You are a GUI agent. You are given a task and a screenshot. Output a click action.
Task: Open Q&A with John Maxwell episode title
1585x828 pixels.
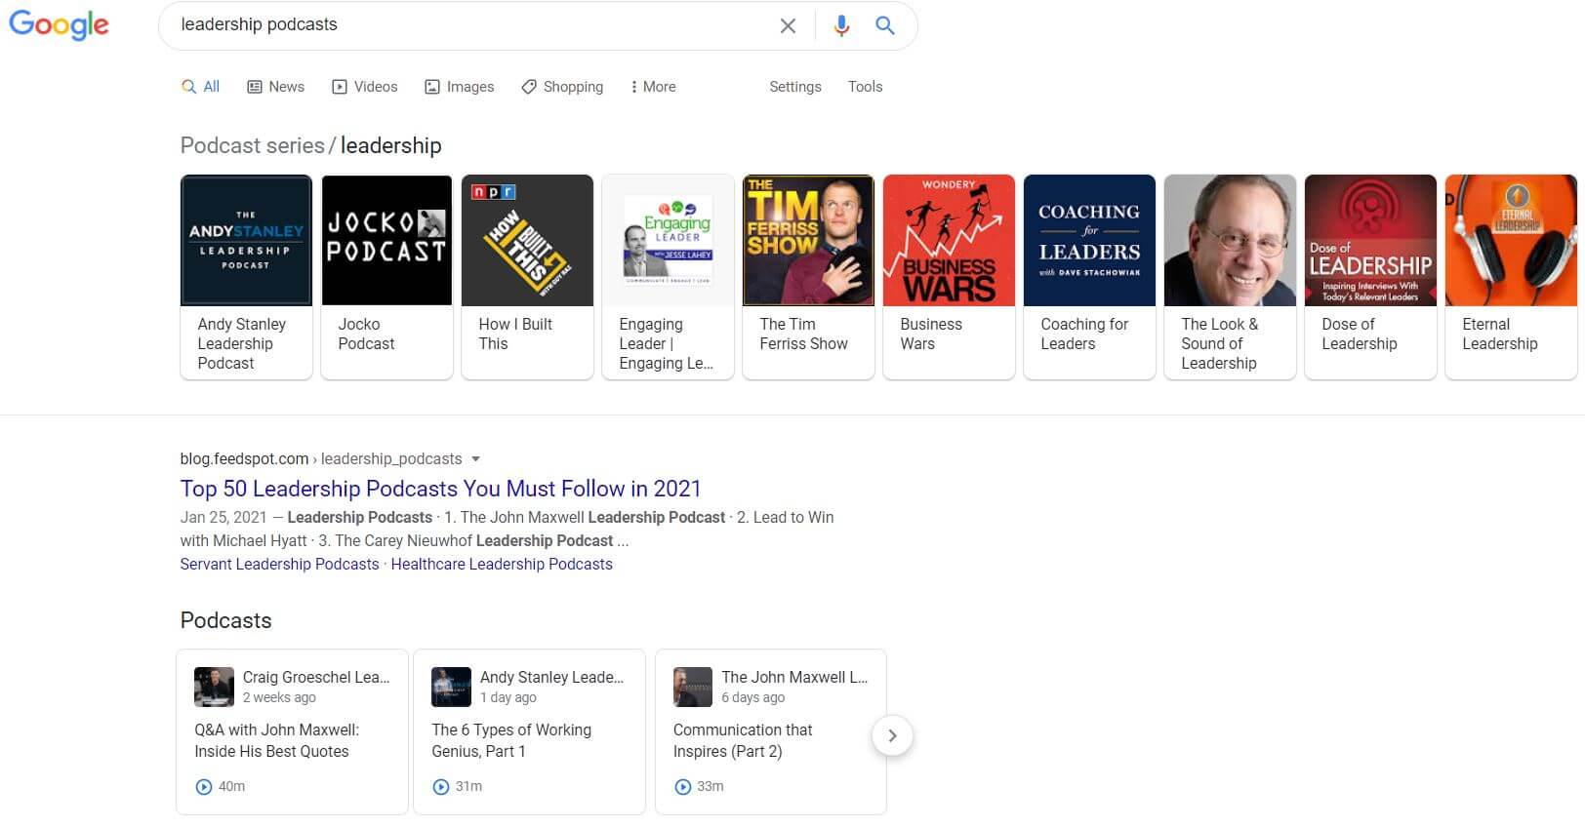[x=276, y=740]
